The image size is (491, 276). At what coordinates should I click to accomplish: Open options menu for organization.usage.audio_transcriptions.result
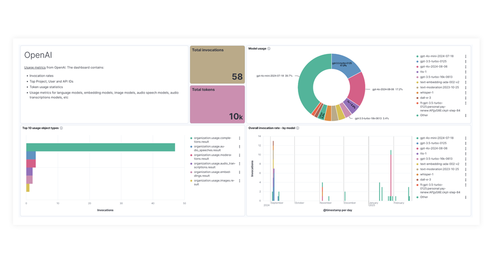240,164
